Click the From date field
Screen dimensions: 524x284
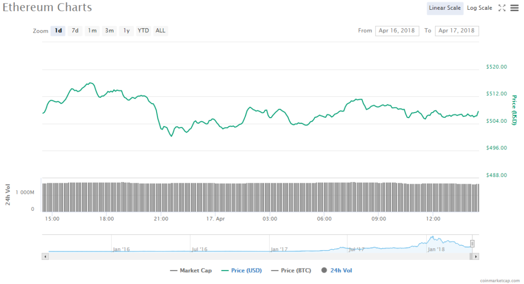(x=397, y=31)
